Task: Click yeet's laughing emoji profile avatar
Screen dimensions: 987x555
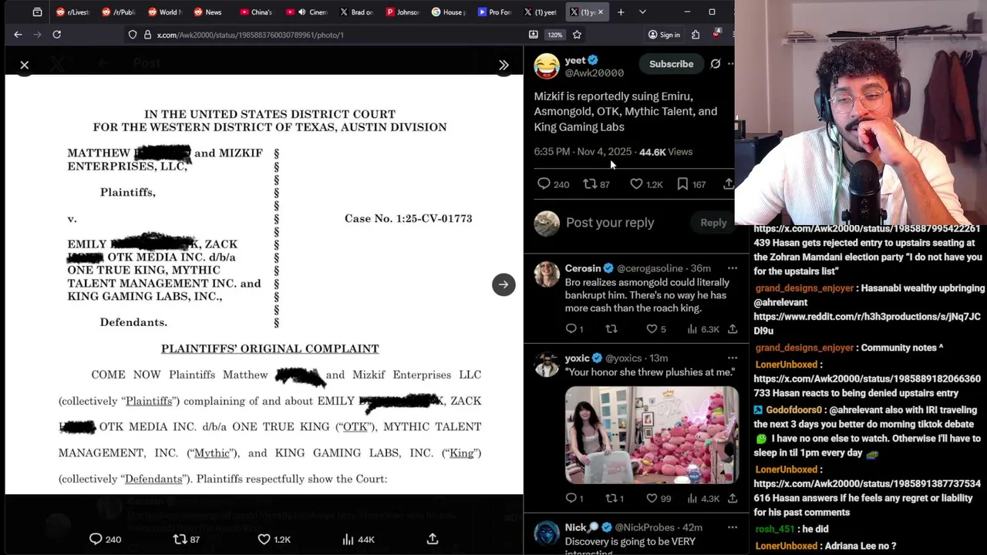Action: [x=547, y=66]
